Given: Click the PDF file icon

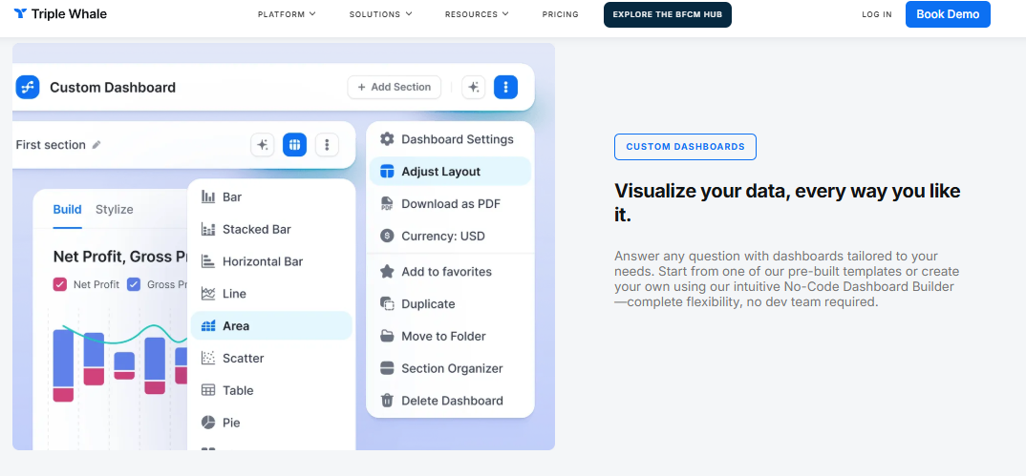Looking at the screenshot, I should click(x=387, y=204).
